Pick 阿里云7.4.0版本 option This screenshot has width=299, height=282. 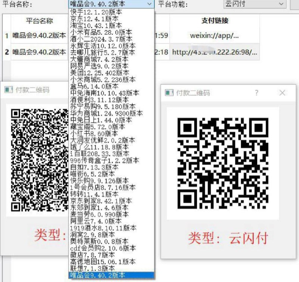(x=111, y=221)
